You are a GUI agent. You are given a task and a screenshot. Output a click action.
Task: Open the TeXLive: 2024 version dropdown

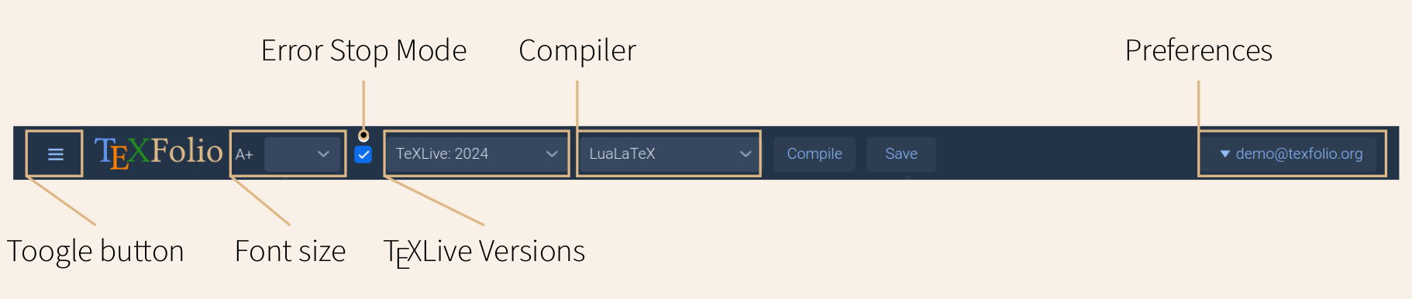pos(477,154)
